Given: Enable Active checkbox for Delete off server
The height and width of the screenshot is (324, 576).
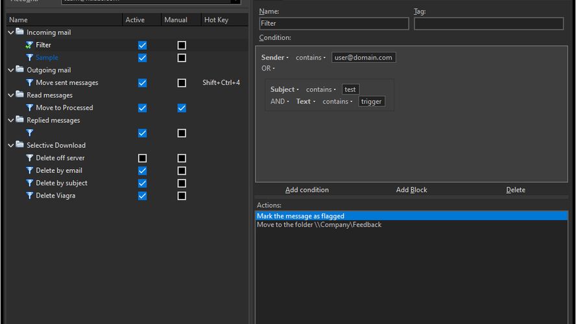Looking at the screenshot, I should 142,158.
